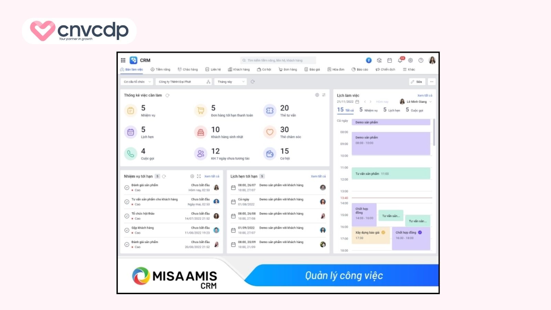Select the 5 Cuộc gọi calendar filter
This screenshot has height=310, width=551.
414,110
